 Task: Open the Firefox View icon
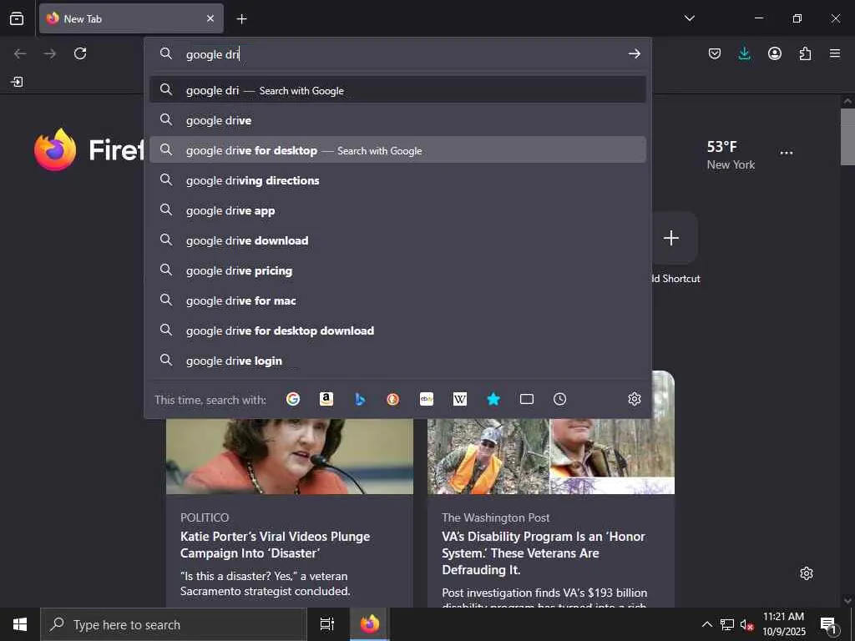tap(17, 18)
